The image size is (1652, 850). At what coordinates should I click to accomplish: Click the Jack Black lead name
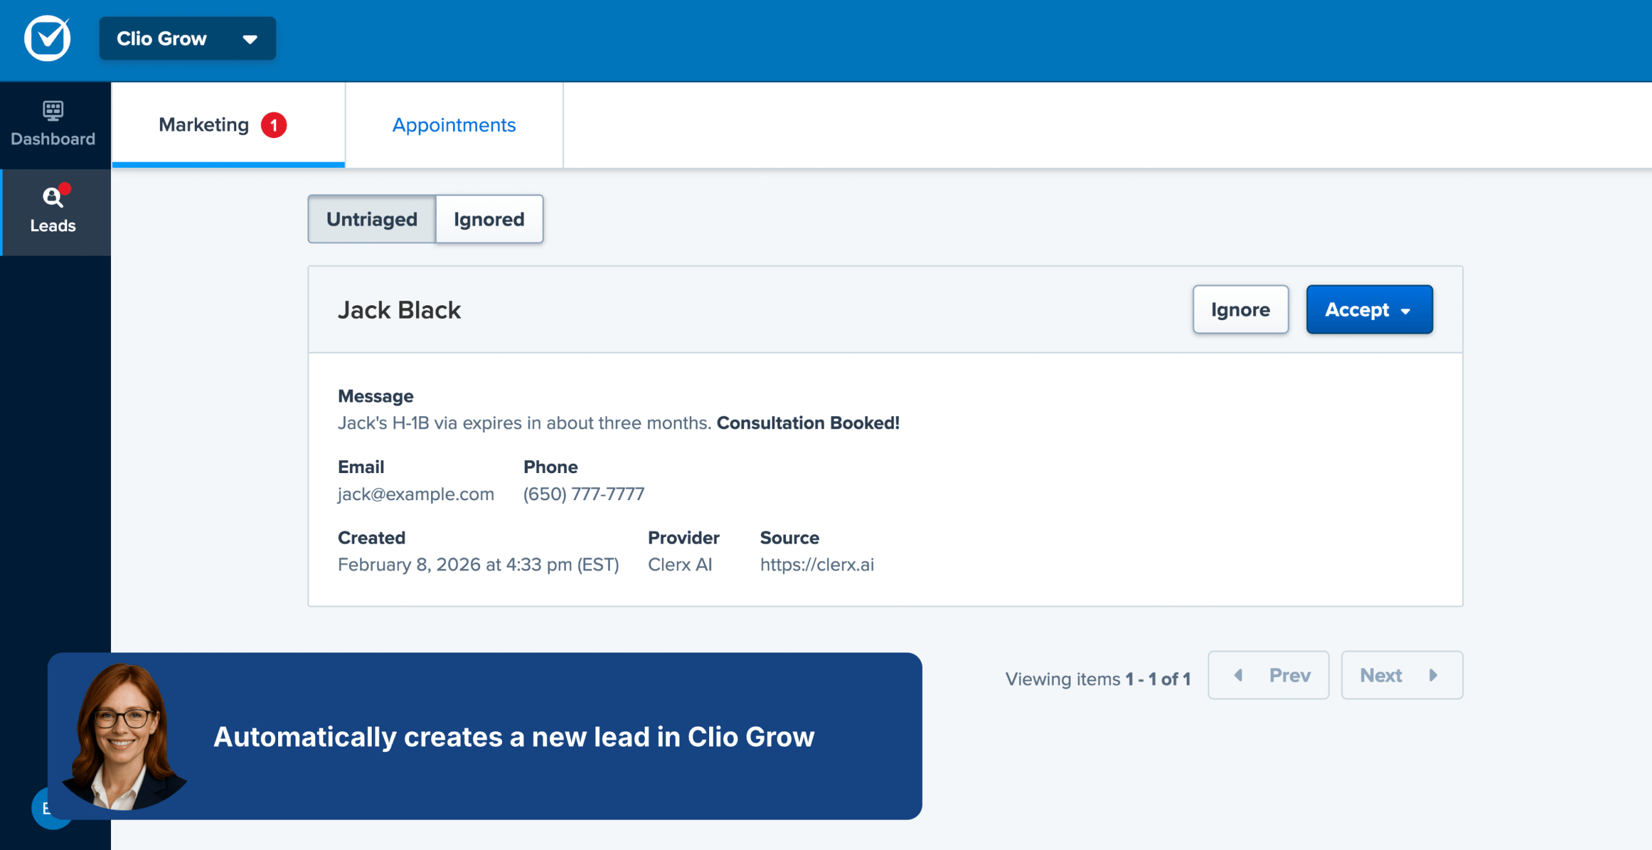[x=399, y=310]
